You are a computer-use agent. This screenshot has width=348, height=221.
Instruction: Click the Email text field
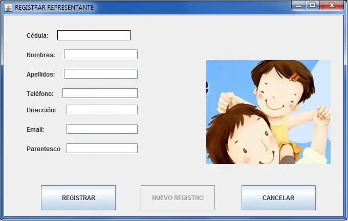pos(102,129)
